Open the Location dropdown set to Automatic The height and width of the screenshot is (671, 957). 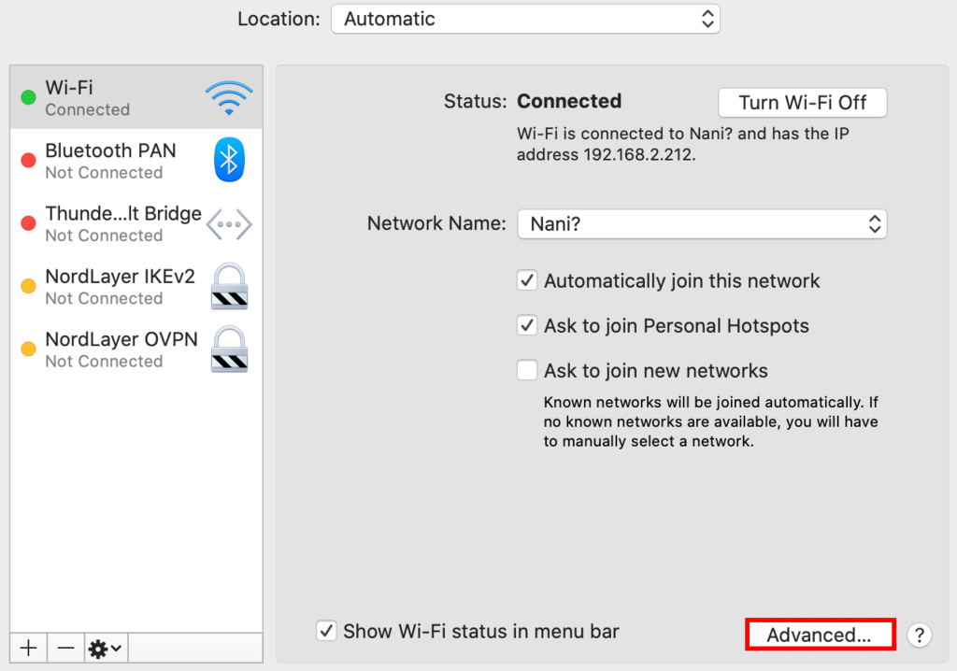tap(525, 19)
